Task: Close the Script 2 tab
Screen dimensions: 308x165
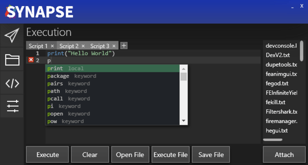Action: click(x=83, y=46)
